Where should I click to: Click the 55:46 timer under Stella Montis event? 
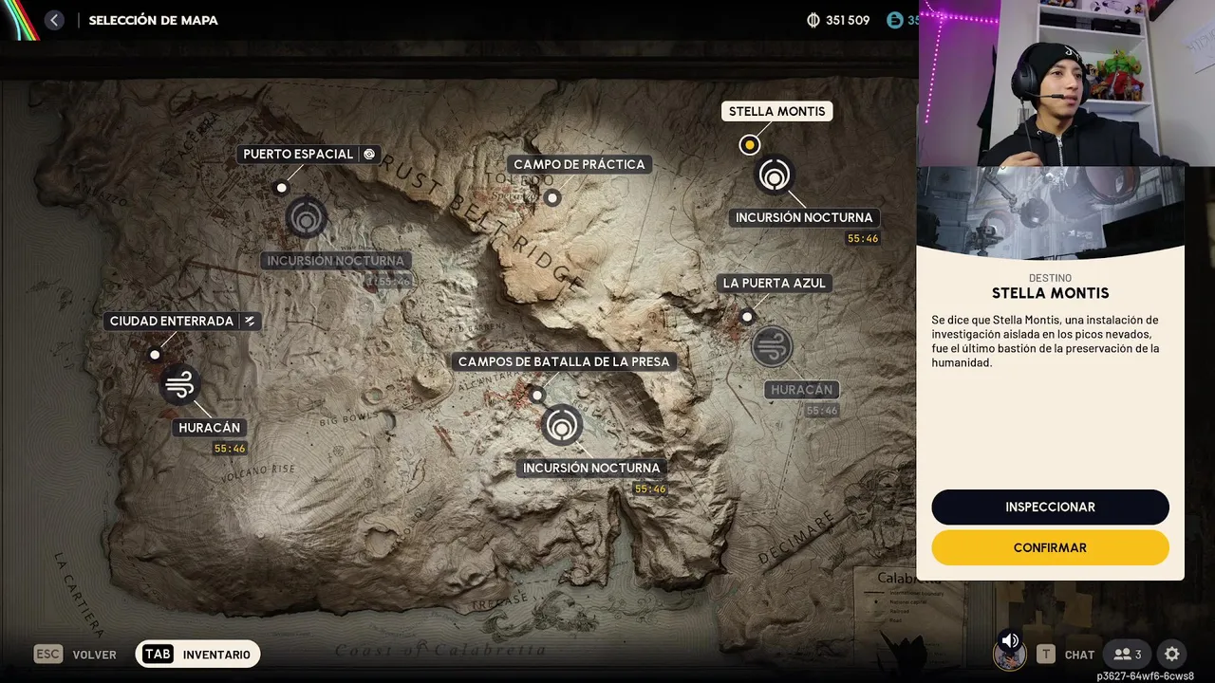click(863, 239)
